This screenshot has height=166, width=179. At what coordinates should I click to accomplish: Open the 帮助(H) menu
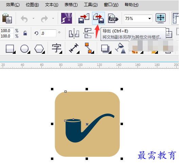[131, 5]
